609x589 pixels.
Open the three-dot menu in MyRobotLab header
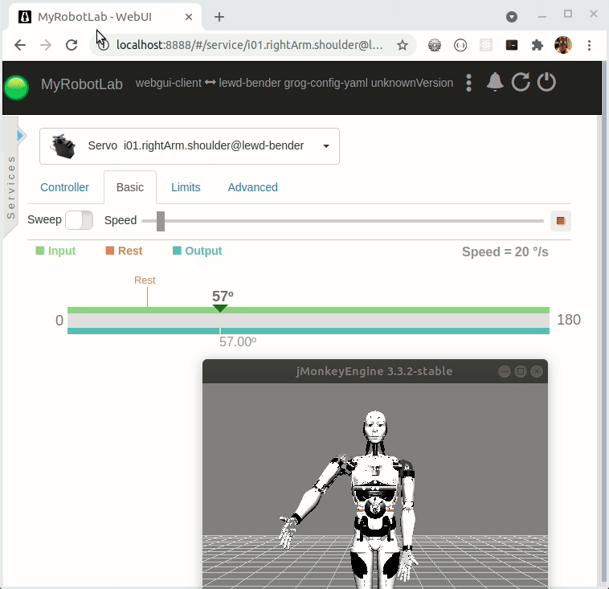point(468,83)
